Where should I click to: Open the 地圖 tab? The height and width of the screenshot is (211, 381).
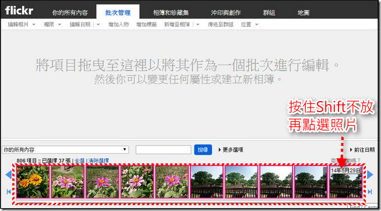304,13
